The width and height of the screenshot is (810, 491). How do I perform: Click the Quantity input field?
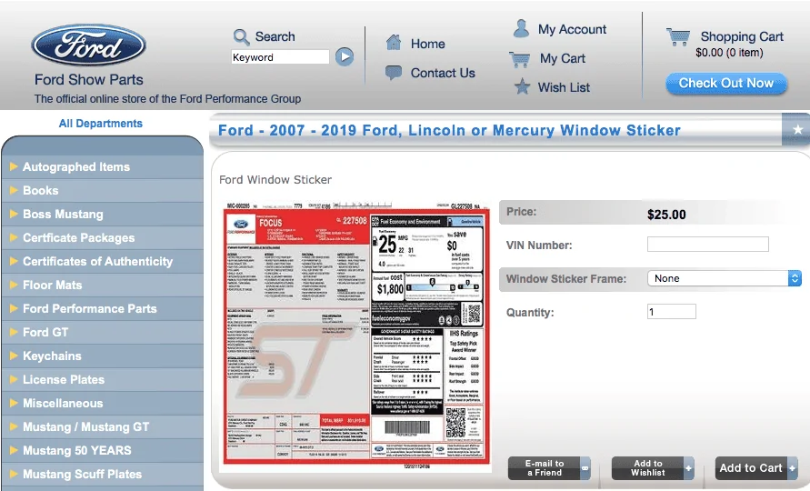672,312
